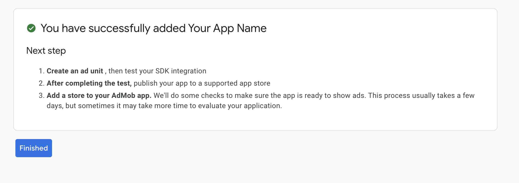519x183 pixels.
Task: Open the "Create an ad unit" link
Action: click(x=75, y=71)
